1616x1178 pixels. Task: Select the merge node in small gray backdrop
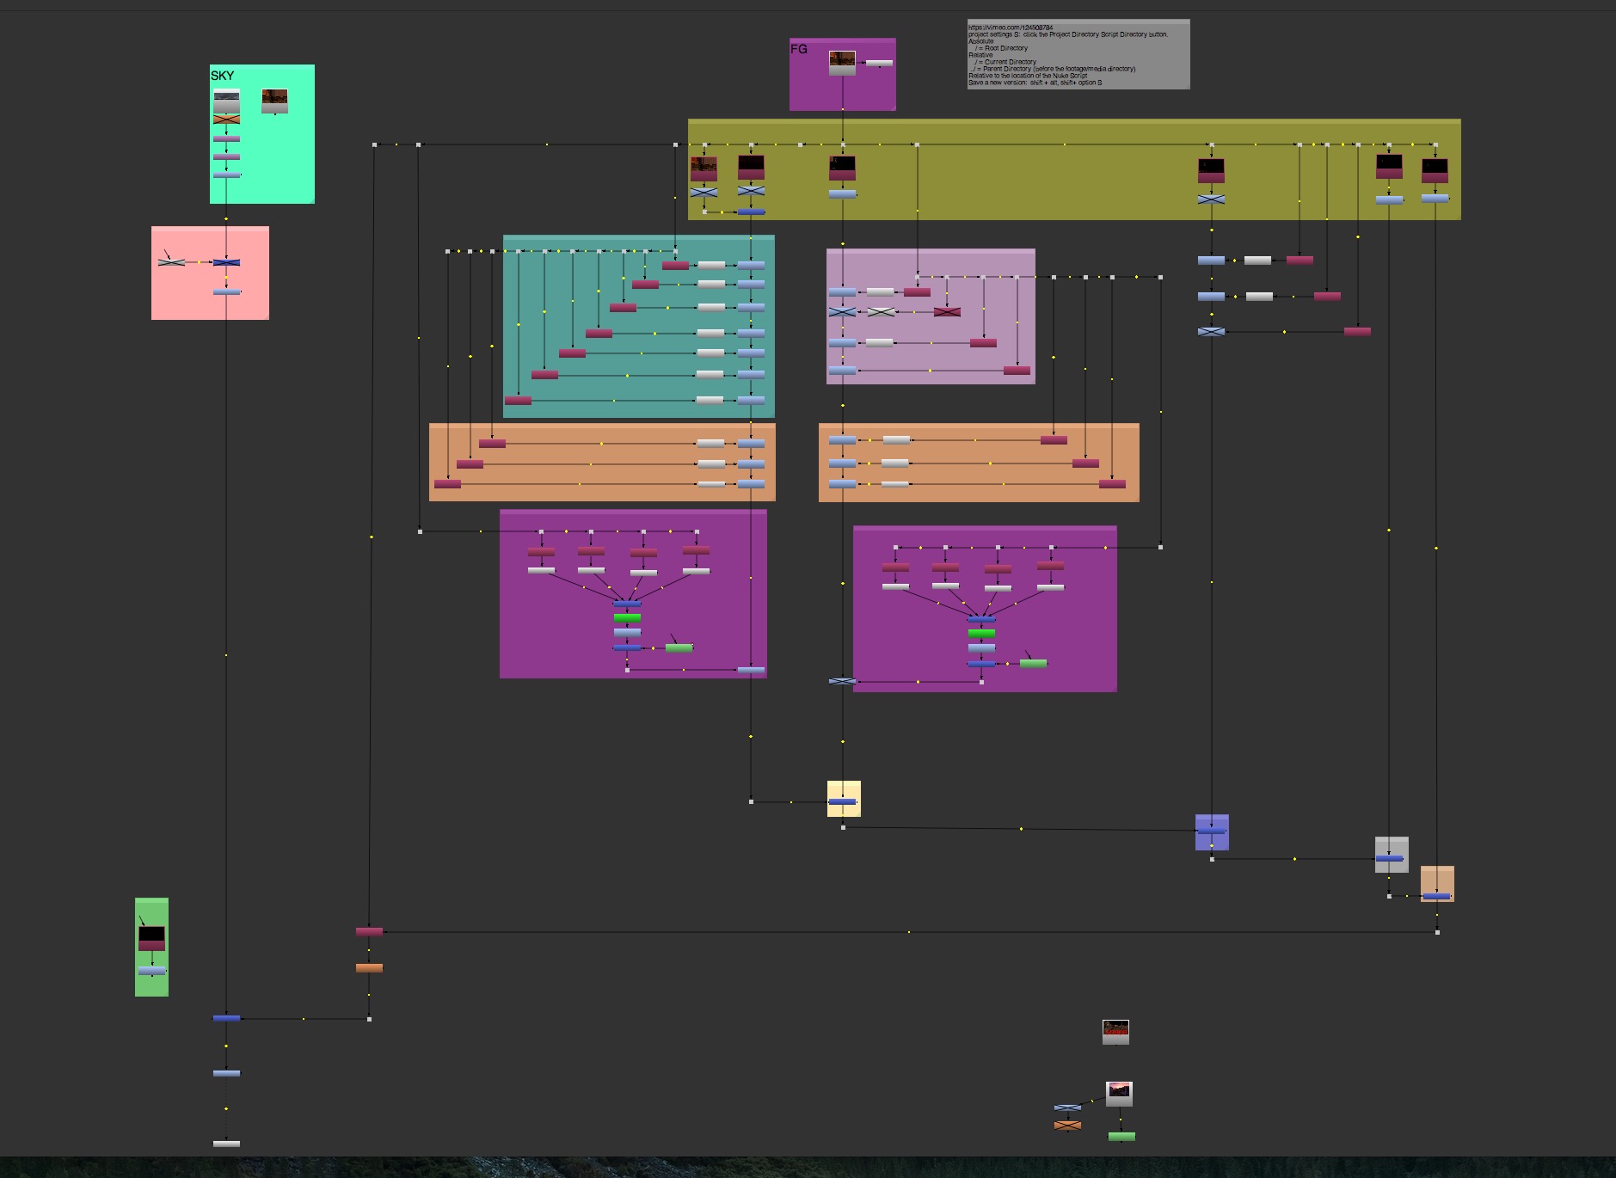(1389, 858)
